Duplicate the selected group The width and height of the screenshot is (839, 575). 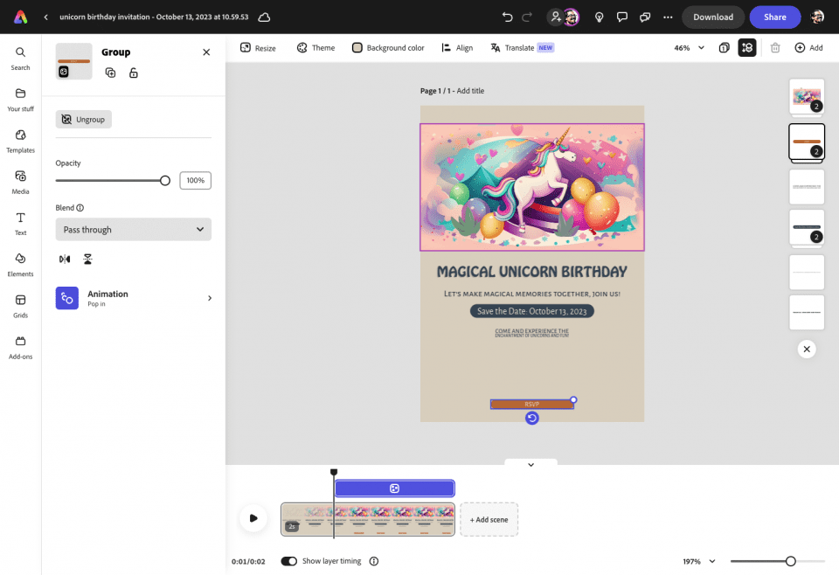[x=111, y=73]
